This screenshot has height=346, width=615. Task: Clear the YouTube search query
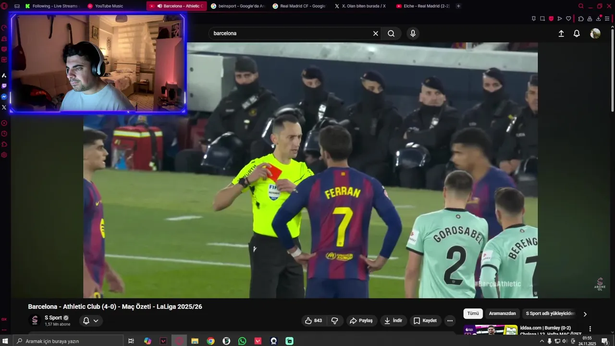[x=376, y=33]
